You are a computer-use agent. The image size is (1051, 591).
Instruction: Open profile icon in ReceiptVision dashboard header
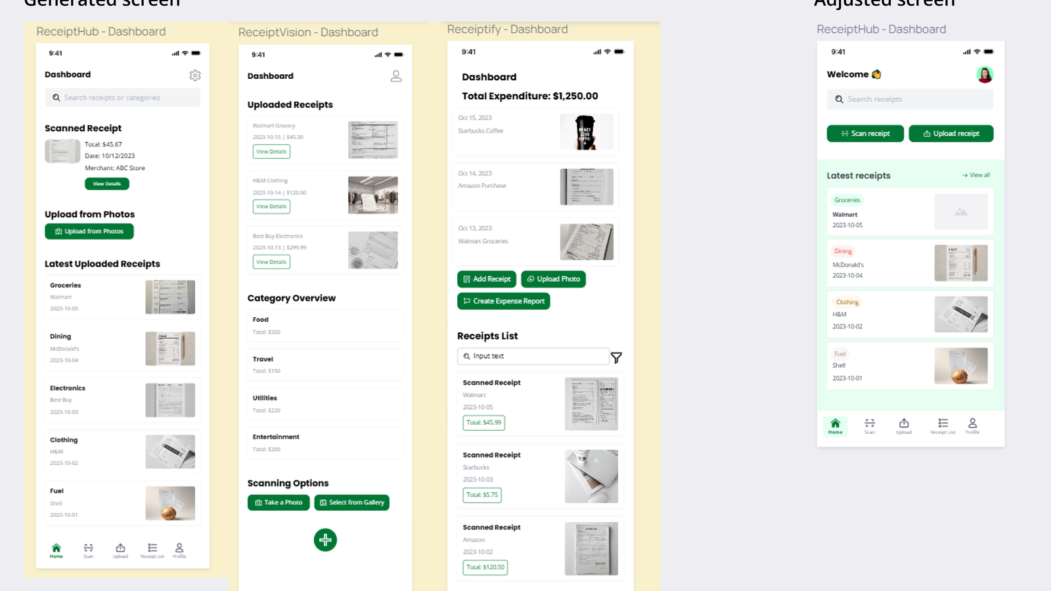(396, 76)
